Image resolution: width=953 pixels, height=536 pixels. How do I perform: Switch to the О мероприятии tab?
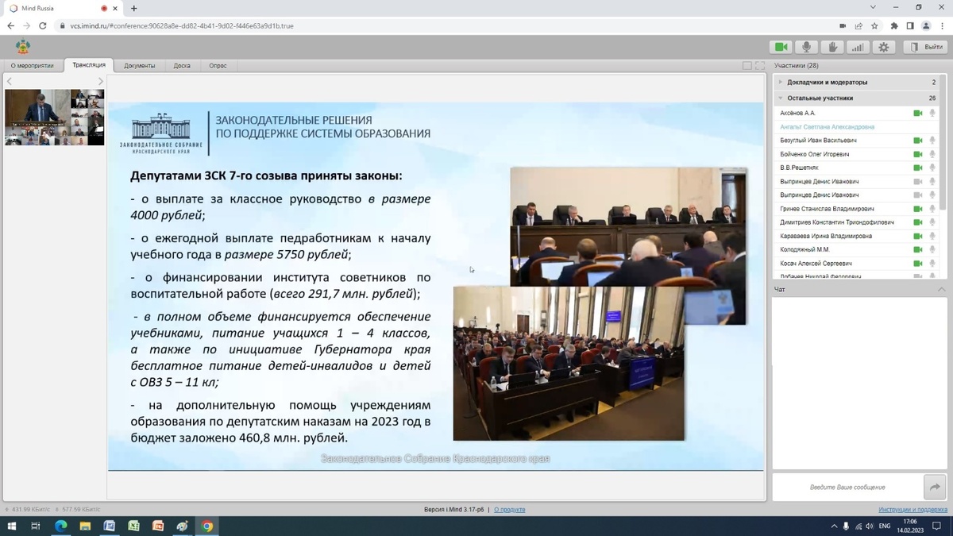point(33,66)
